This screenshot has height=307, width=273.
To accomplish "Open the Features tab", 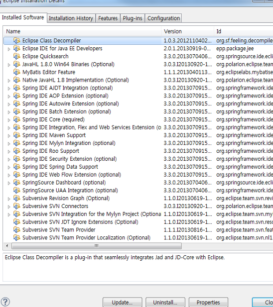I will coord(108,18).
